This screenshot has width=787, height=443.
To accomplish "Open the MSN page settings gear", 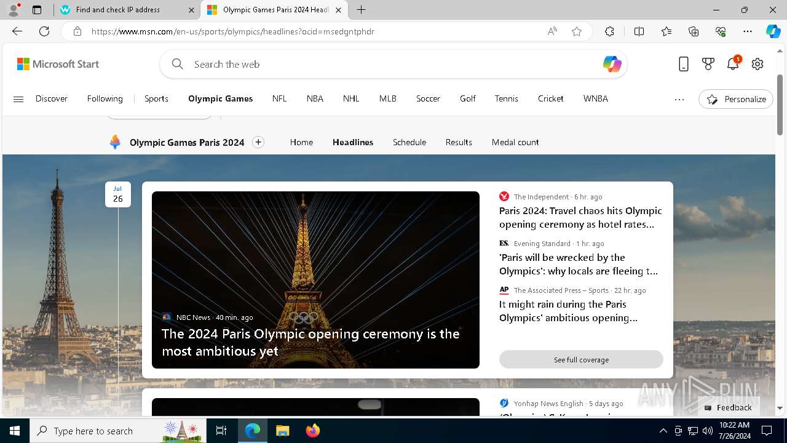I will [757, 64].
